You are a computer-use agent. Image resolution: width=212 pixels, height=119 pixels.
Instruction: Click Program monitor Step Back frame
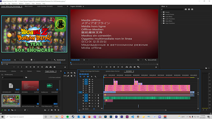click(110, 67)
